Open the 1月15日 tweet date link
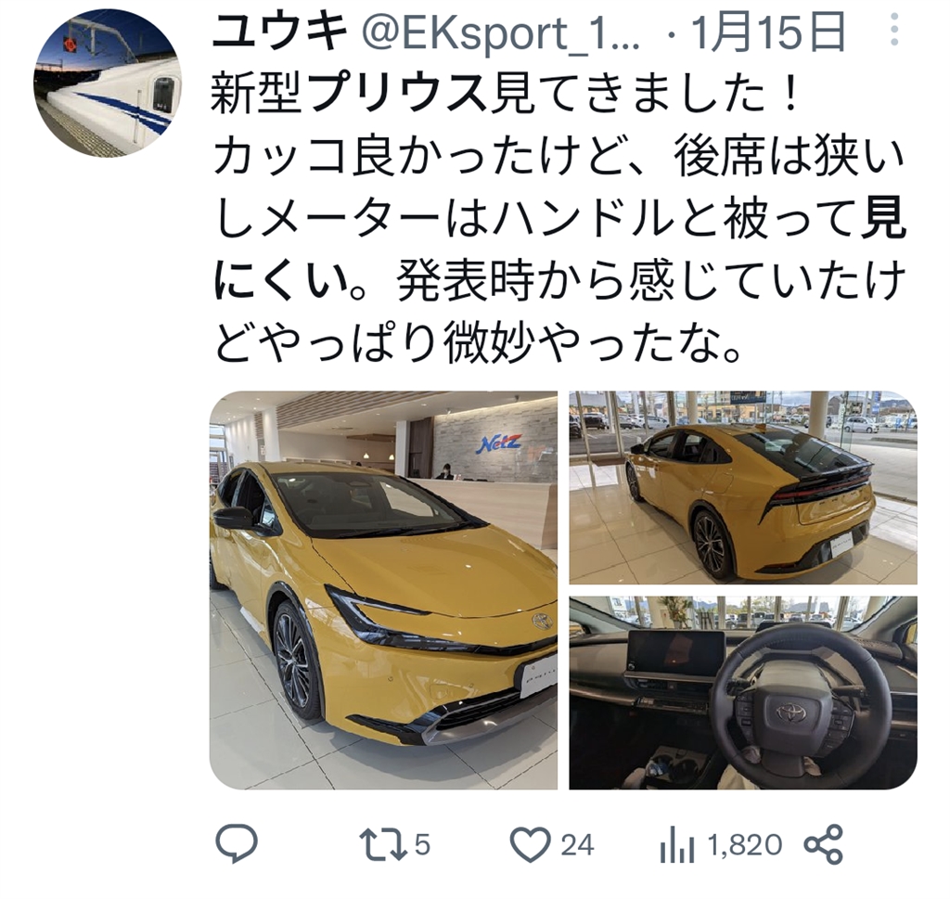Image resolution: width=950 pixels, height=899 pixels. pyautogui.click(x=767, y=32)
